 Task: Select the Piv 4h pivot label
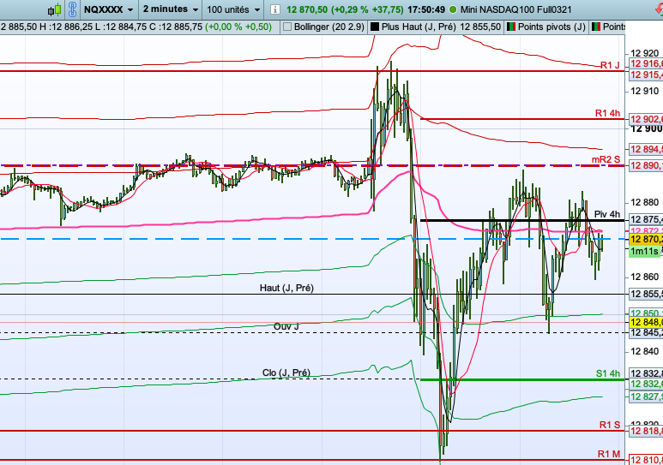(607, 214)
